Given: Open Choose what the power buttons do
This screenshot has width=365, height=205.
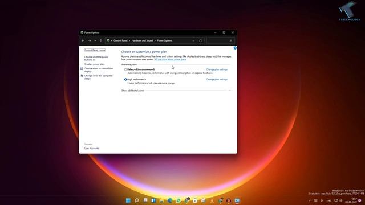Looking at the screenshot, I should pyautogui.click(x=96, y=58).
